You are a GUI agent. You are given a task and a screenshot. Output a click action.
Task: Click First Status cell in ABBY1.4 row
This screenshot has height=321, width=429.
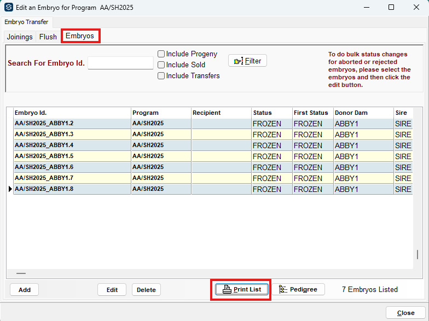(313, 145)
